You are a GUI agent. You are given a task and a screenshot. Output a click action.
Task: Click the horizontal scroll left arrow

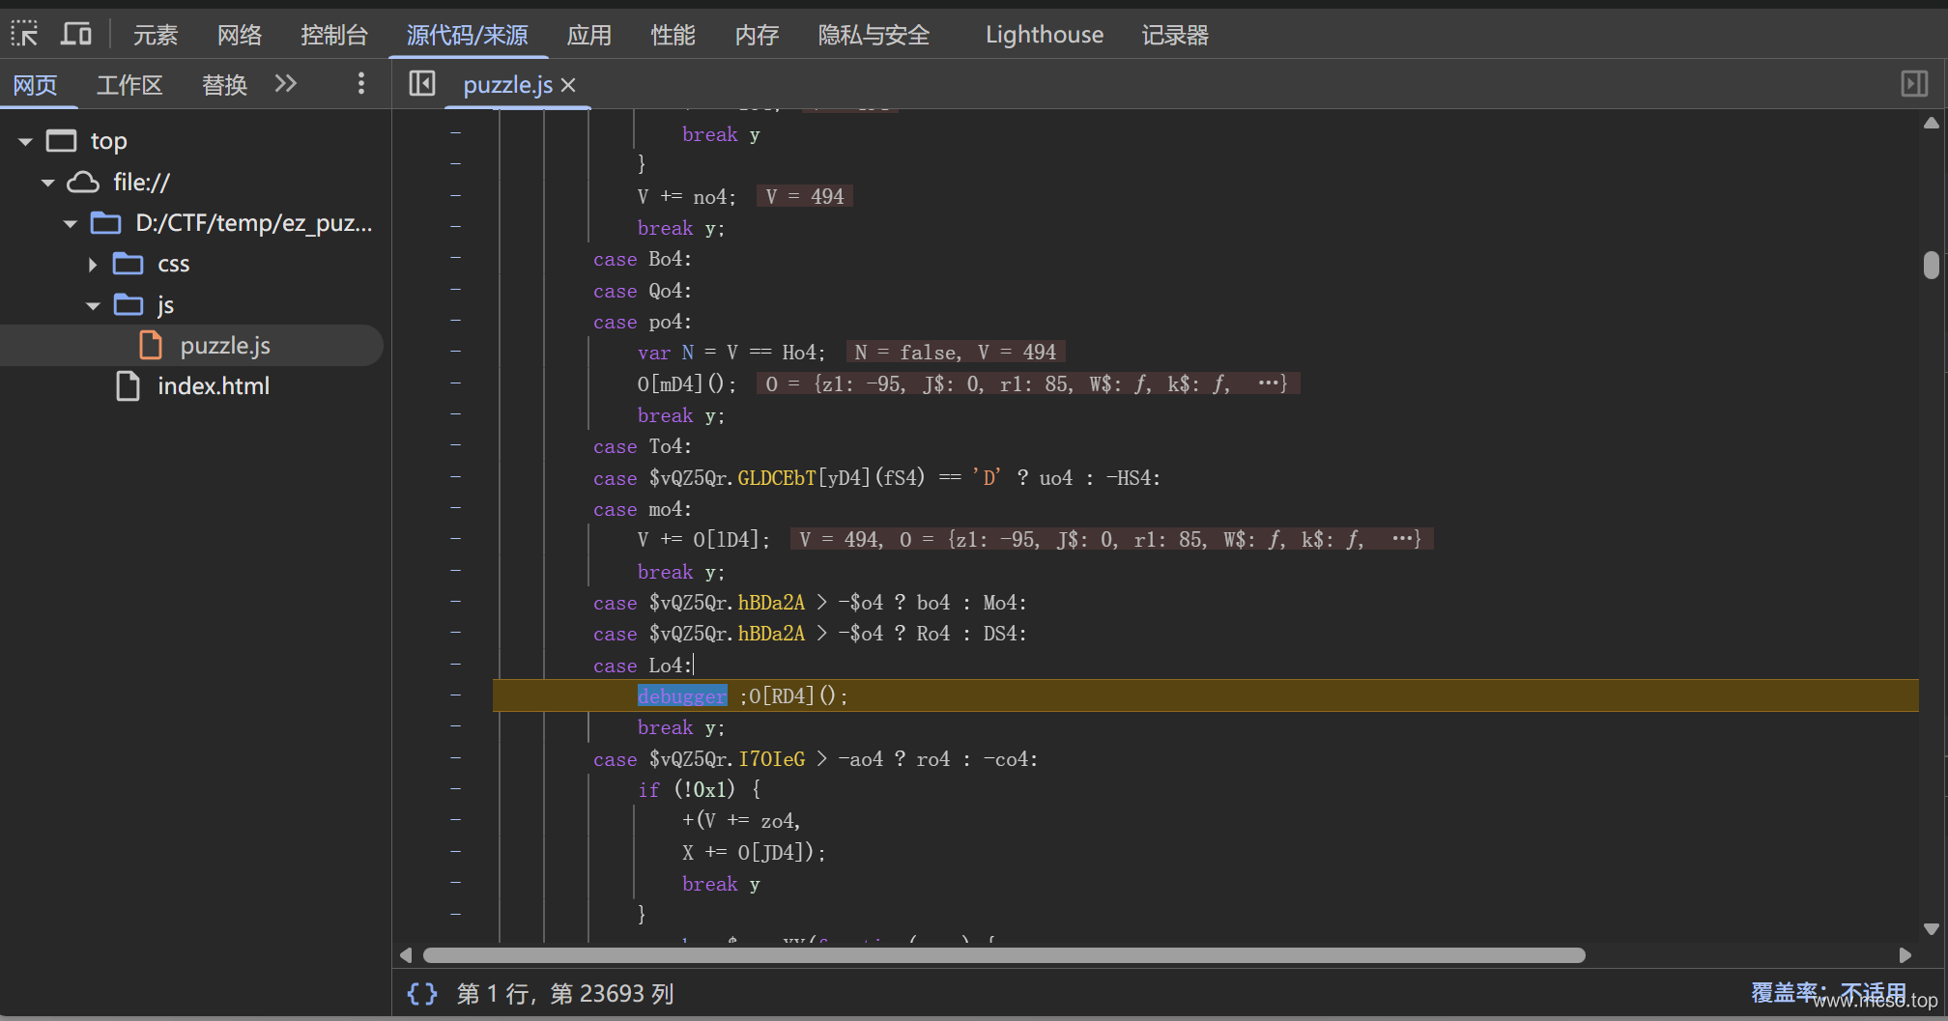(x=406, y=955)
